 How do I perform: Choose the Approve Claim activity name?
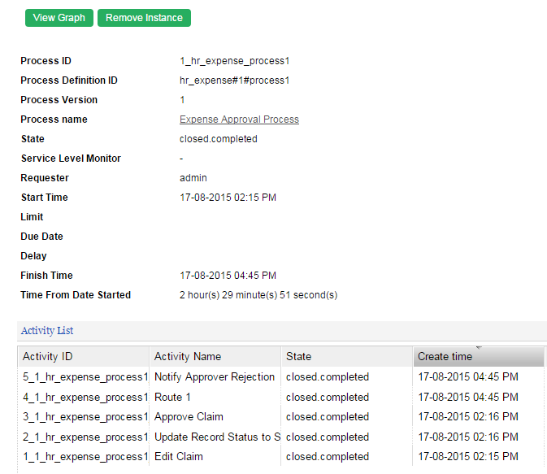[189, 417]
